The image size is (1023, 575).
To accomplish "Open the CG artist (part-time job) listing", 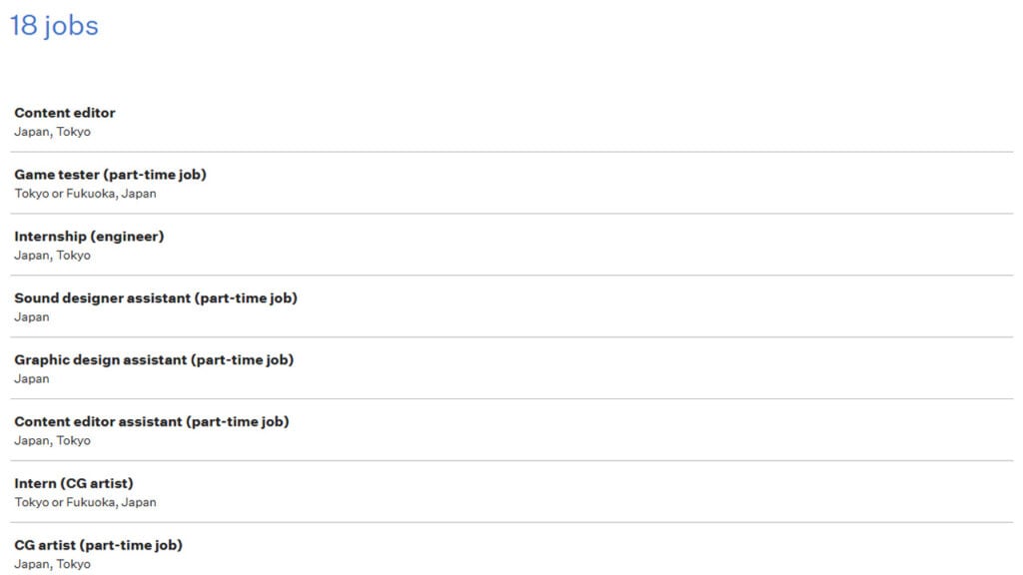I will point(98,546).
